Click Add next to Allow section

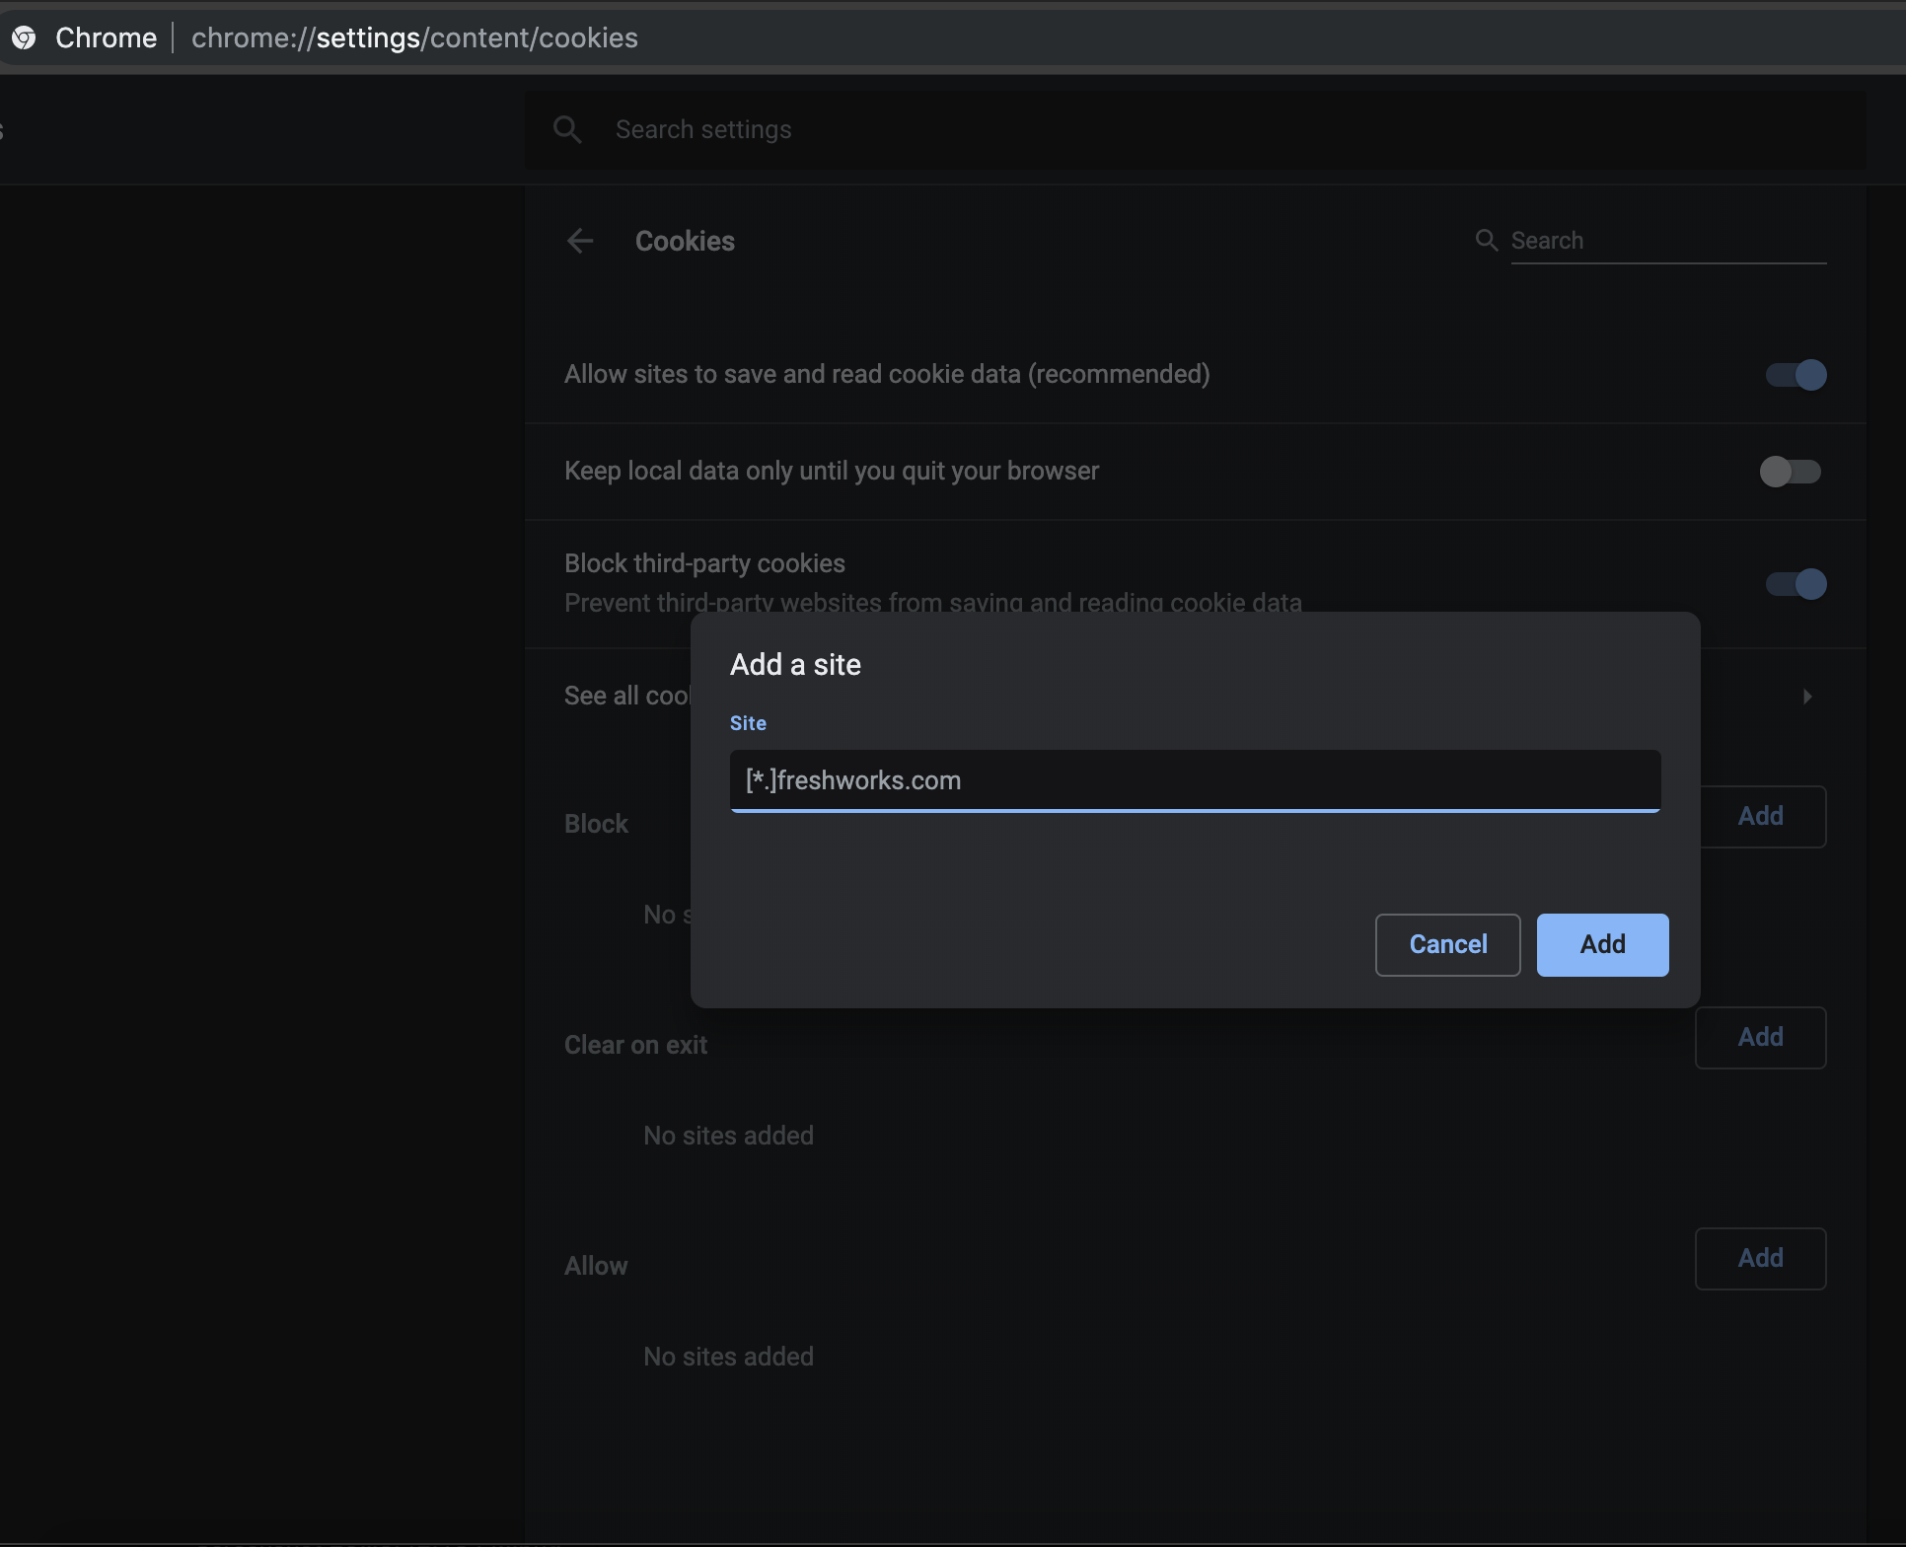1760,1258
